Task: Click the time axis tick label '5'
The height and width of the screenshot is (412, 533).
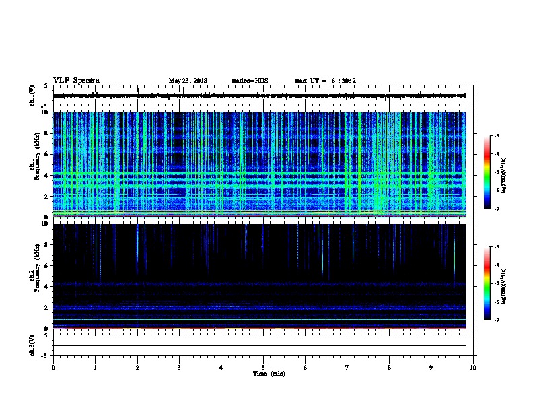Action: click(263, 368)
